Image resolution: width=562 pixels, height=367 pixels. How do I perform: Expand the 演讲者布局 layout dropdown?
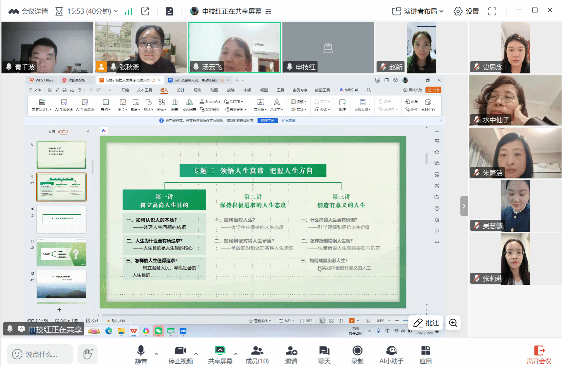click(418, 11)
